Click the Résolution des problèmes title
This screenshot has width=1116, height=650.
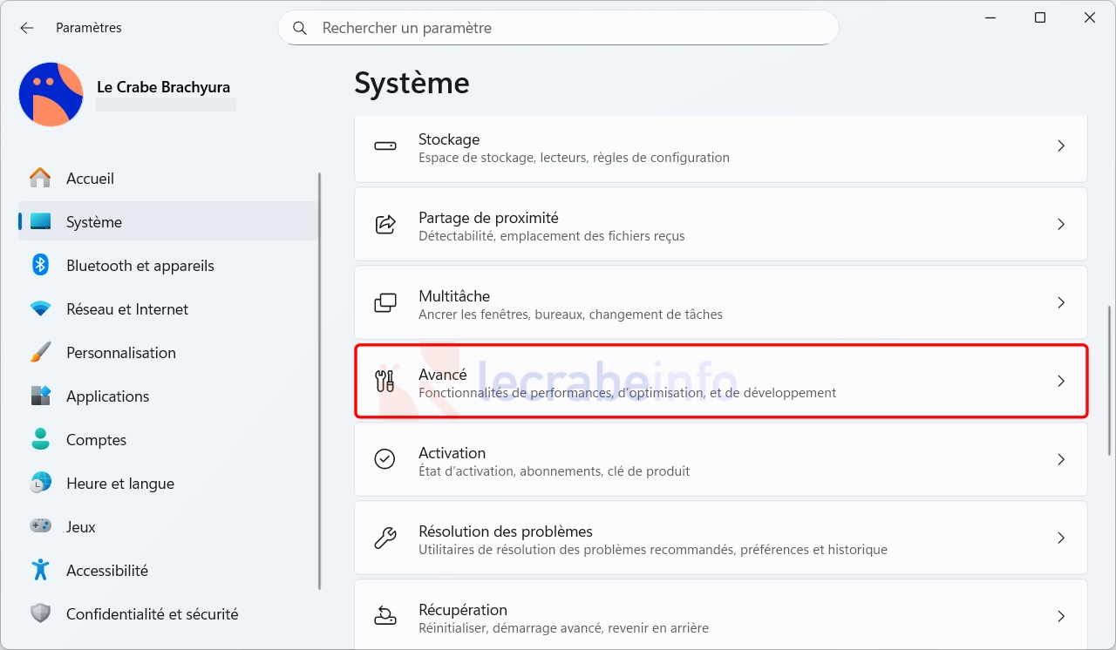506,532
